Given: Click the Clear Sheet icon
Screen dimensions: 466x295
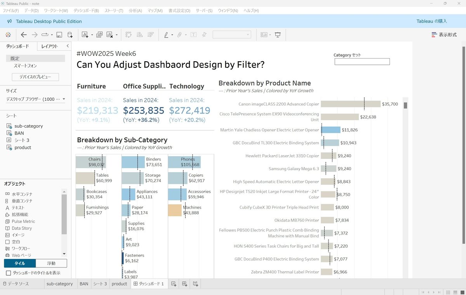Looking at the screenshot, I should pos(110,35).
